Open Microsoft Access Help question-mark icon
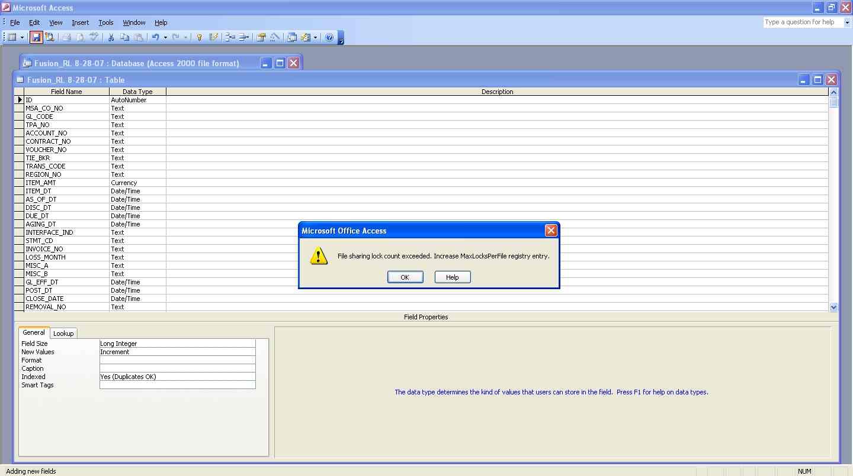 tap(329, 37)
